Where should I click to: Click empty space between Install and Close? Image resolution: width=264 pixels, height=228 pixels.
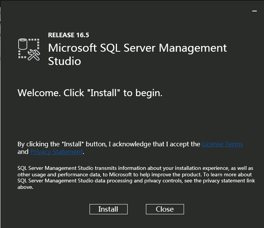point(137,209)
